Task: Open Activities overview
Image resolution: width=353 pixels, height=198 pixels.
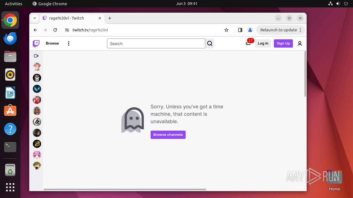Action: [x=14, y=4]
